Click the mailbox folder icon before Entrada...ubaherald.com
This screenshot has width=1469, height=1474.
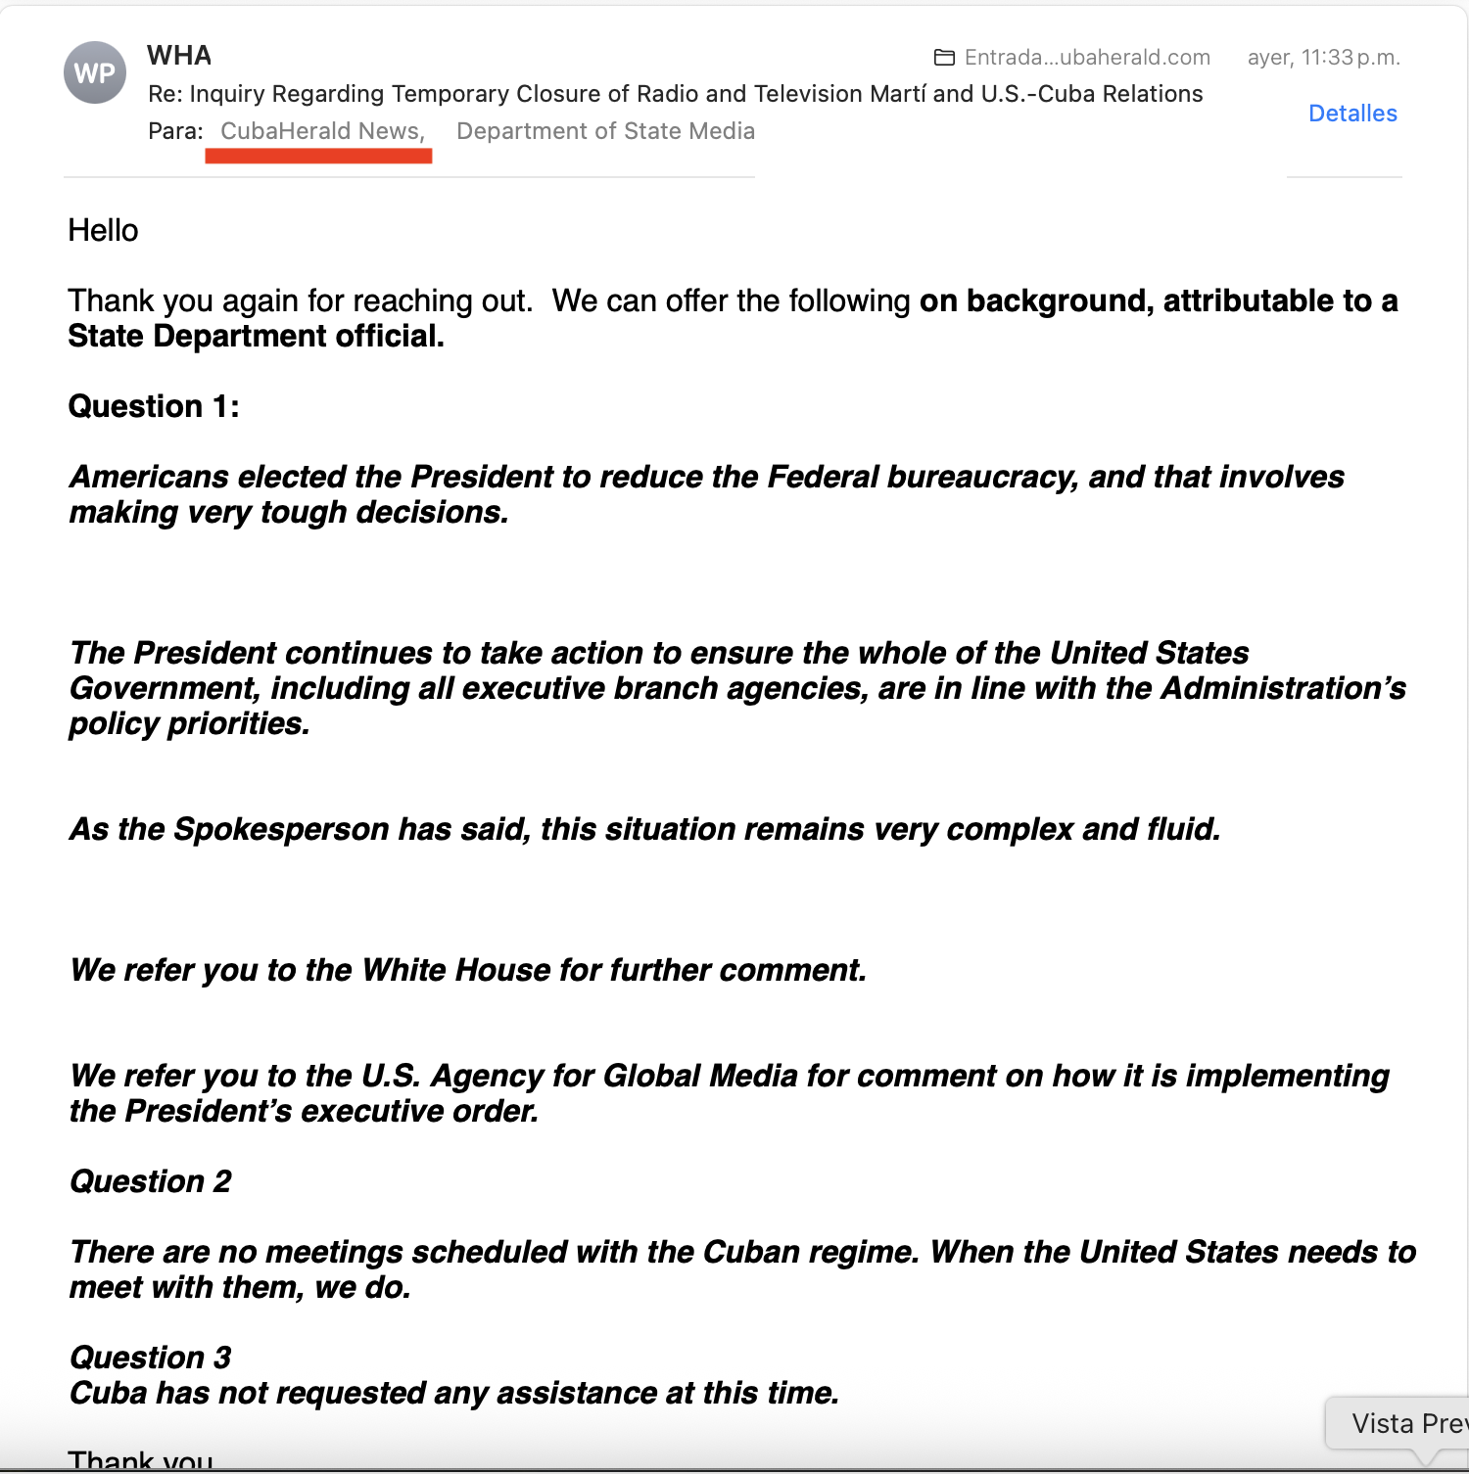(945, 57)
